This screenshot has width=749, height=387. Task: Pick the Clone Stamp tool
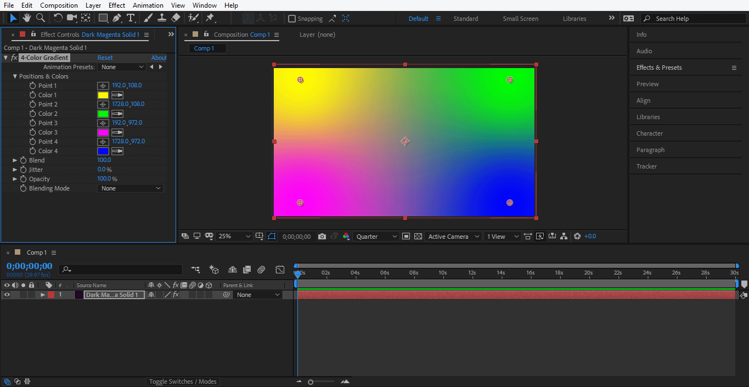[x=162, y=18]
